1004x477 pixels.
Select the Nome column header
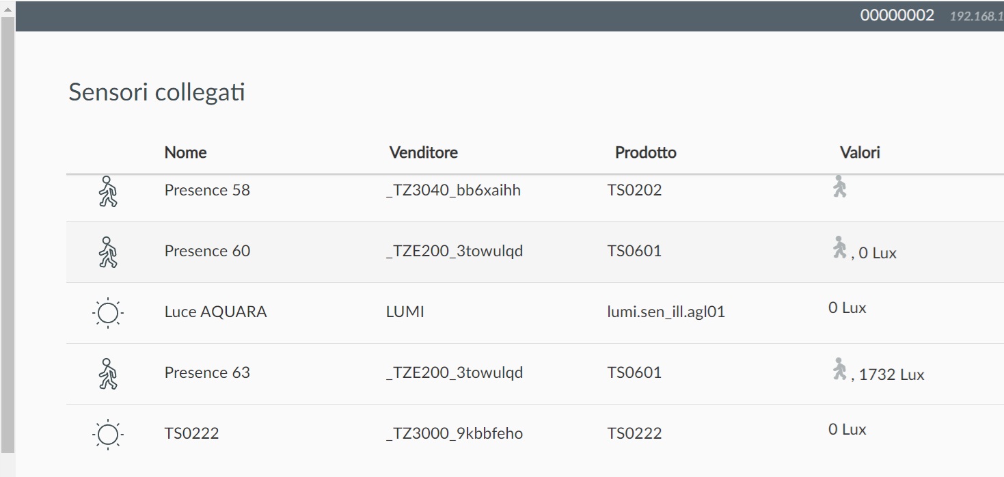tap(185, 152)
